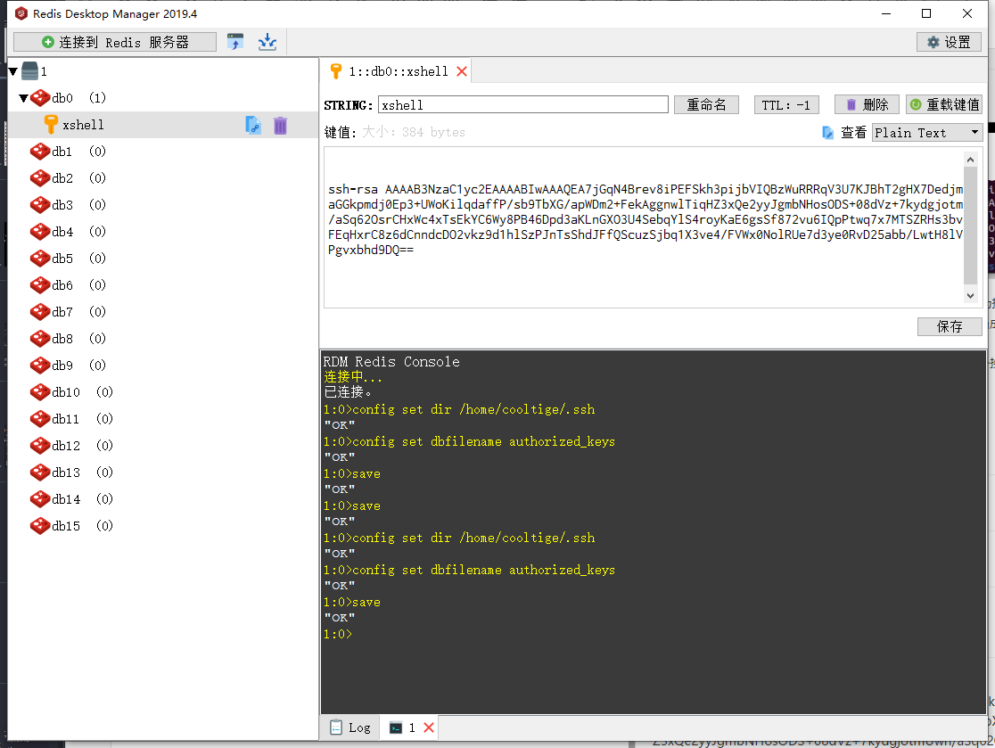This screenshot has width=995, height=748.
Task: Click the 删除 delete key button
Action: click(x=867, y=104)
